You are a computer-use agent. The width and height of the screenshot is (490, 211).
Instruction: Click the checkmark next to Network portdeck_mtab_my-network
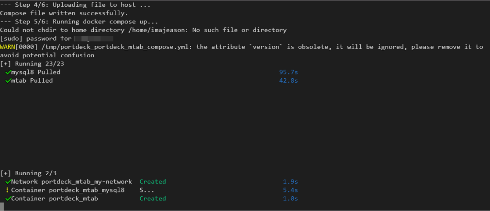pyautogui.click(x=8, y=182)
